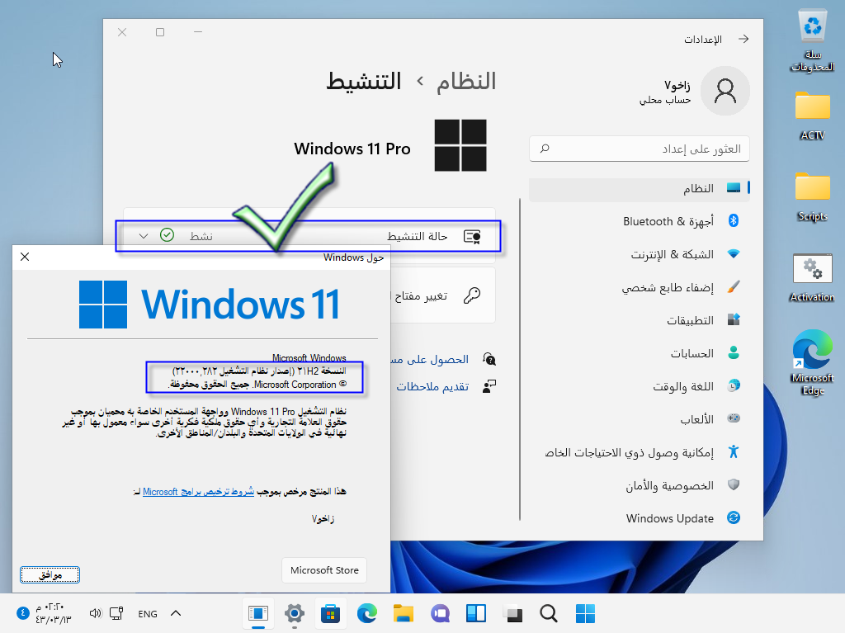845x633 pixels.
Task: Click the Accessibility figure icon
Action: (734, 451)
